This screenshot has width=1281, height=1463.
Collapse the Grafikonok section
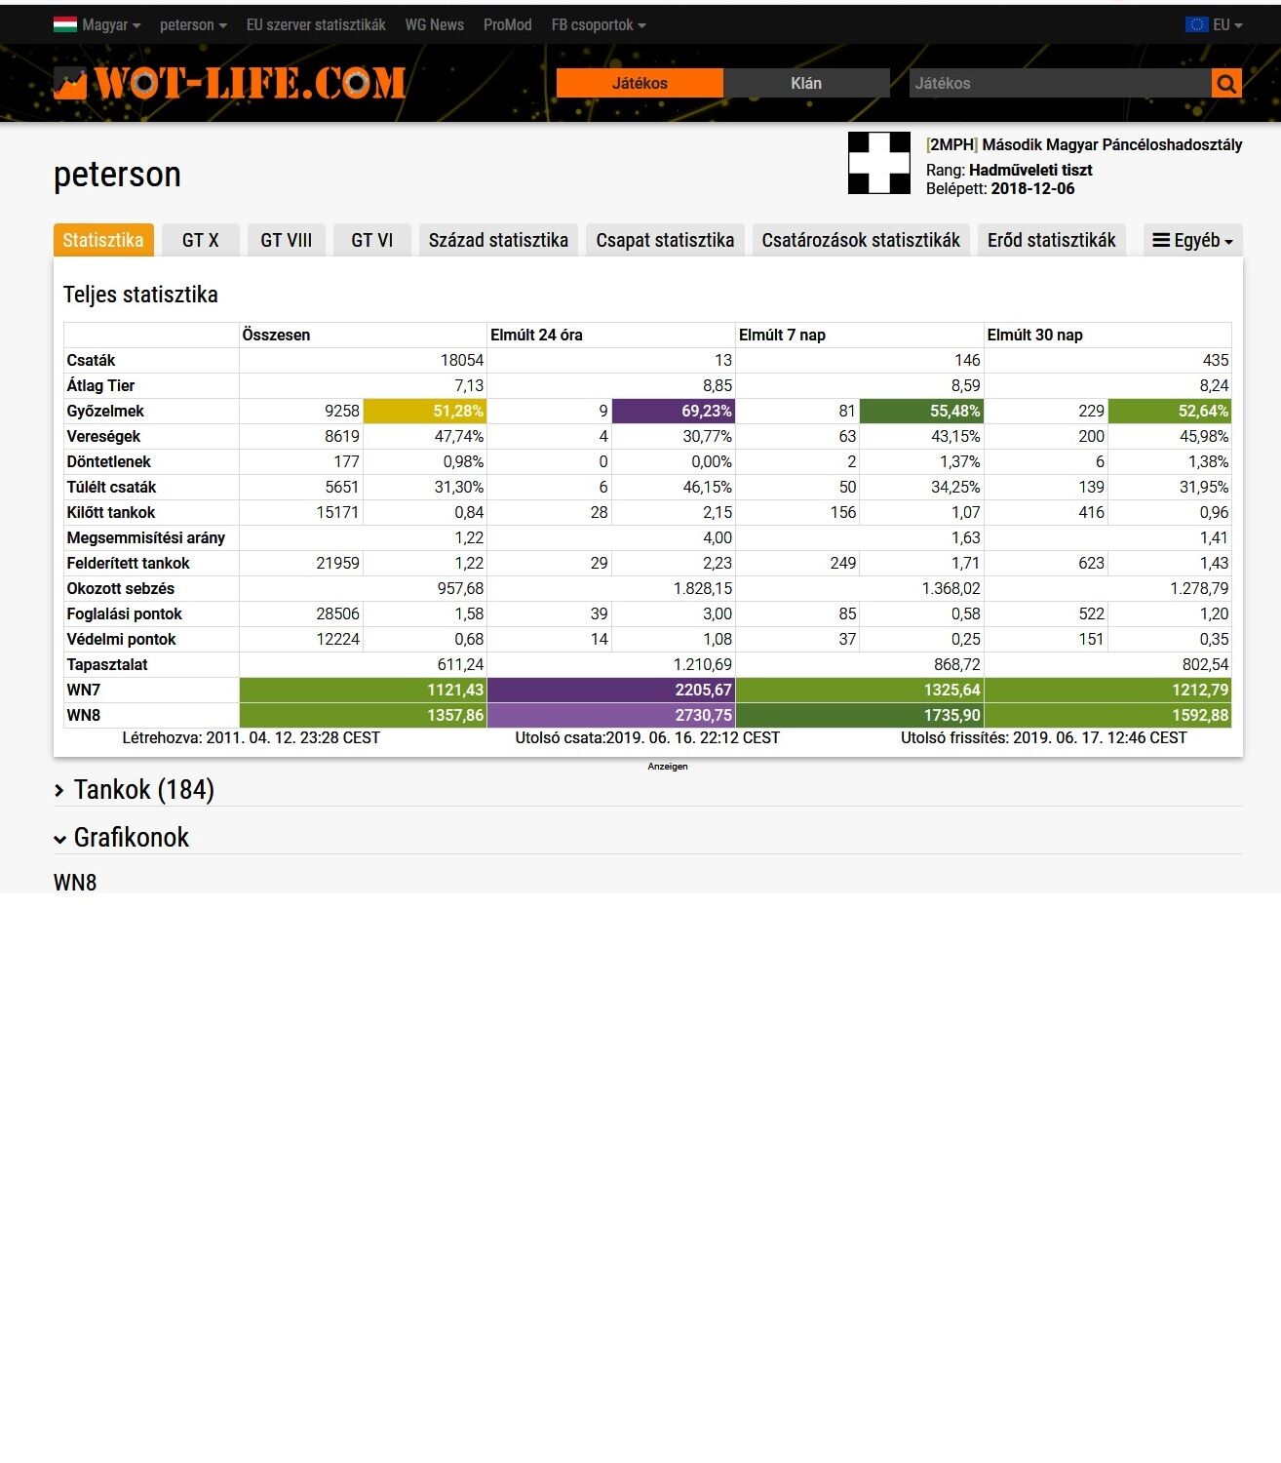coord(122,837)
